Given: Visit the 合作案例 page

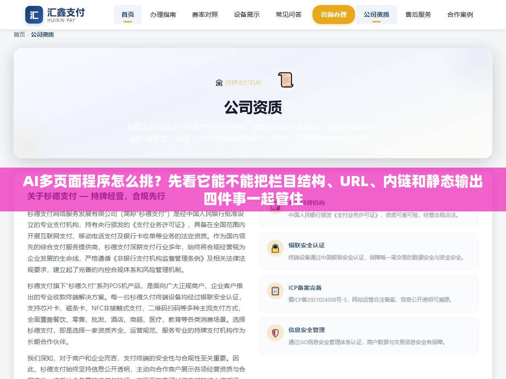Looking at the screenshot, I should tap(460, 14).
